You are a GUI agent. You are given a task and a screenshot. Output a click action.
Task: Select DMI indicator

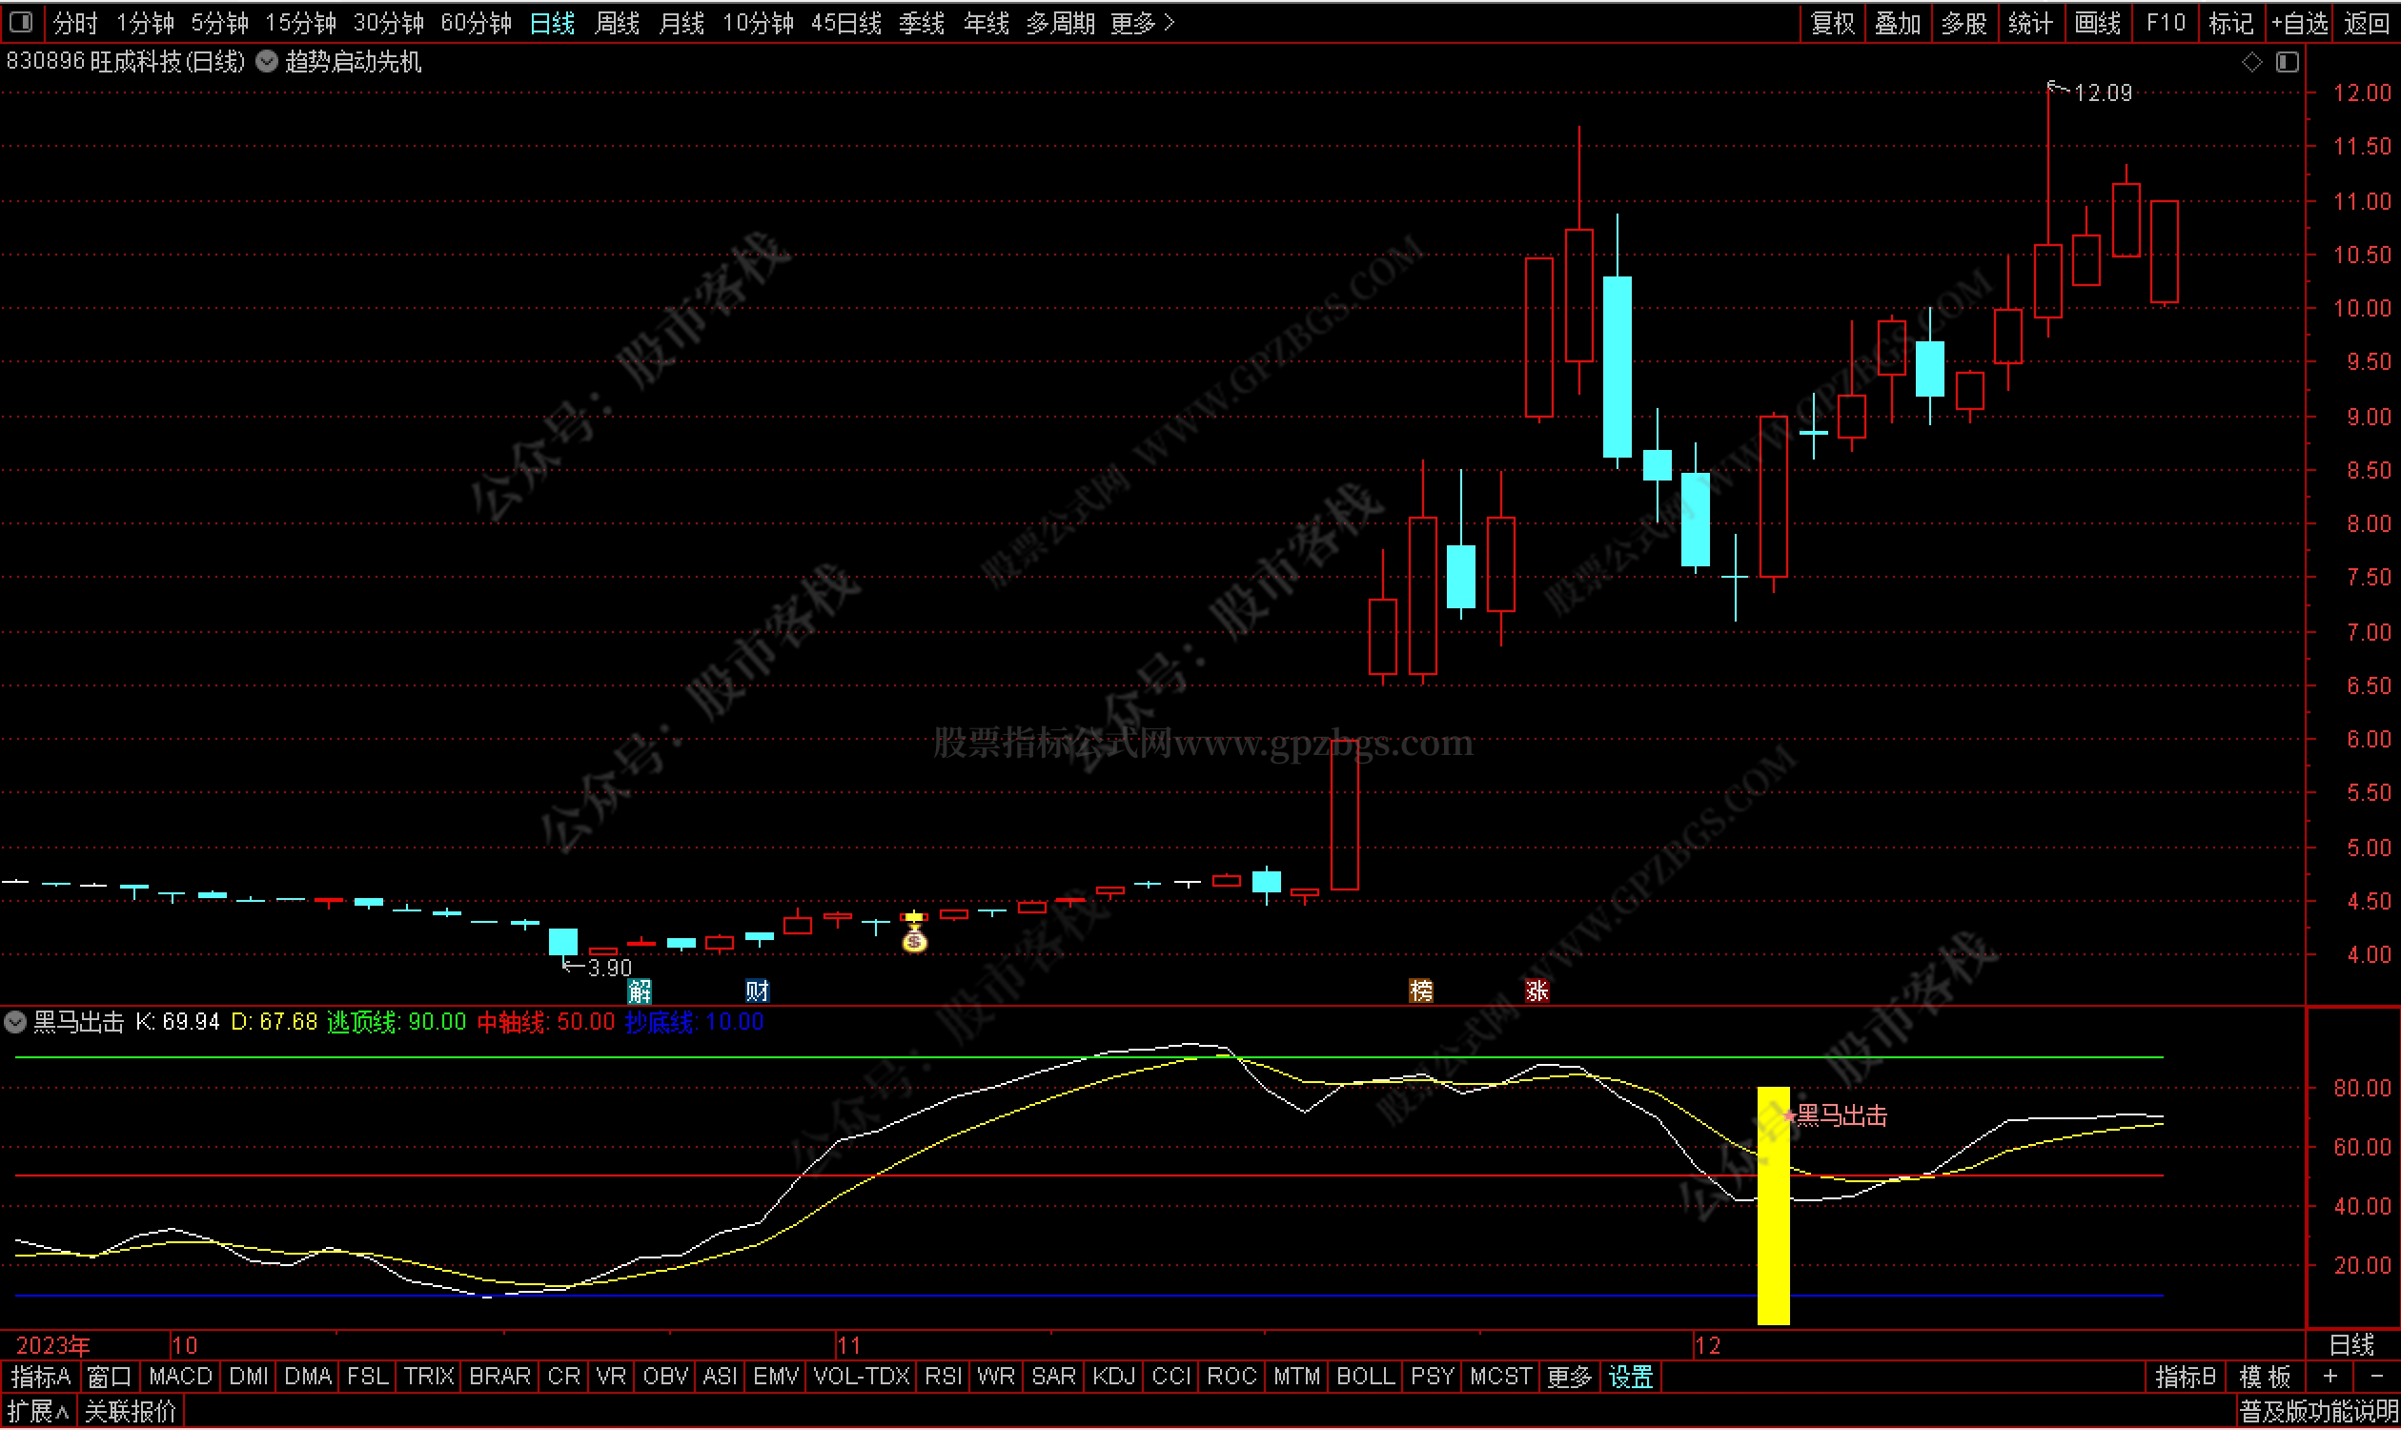(249, 1376)
